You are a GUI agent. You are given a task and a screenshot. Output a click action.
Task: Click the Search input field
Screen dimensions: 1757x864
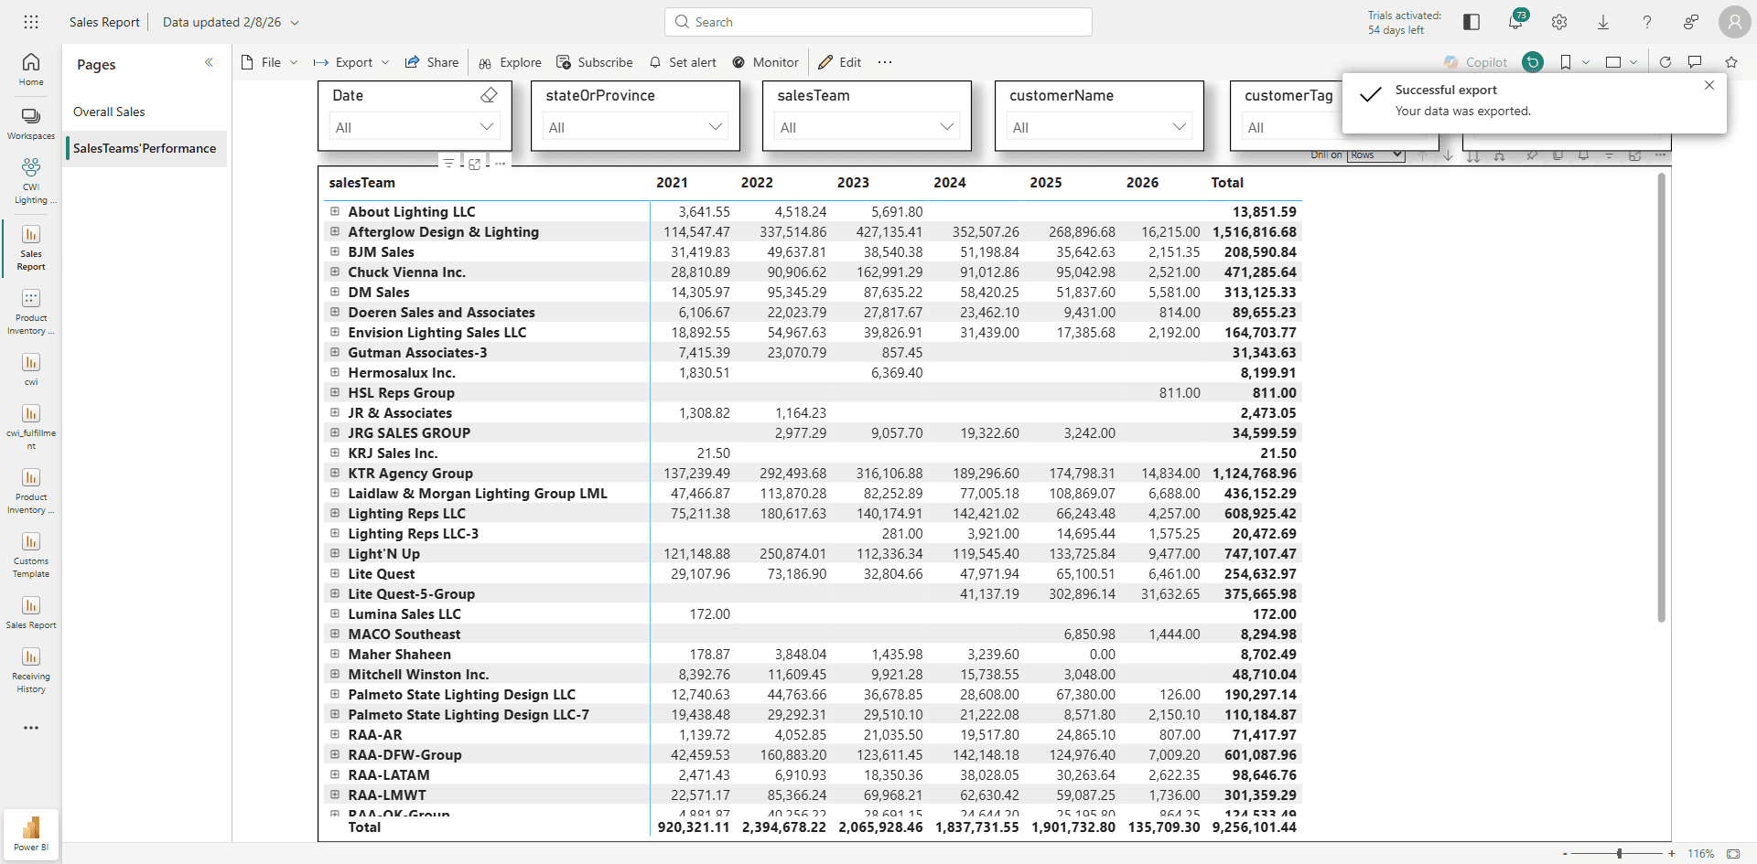point(878,22)
